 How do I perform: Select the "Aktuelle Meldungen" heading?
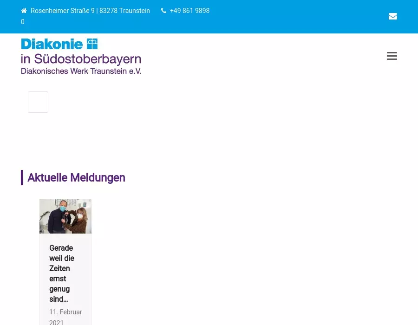click(76, 177)
